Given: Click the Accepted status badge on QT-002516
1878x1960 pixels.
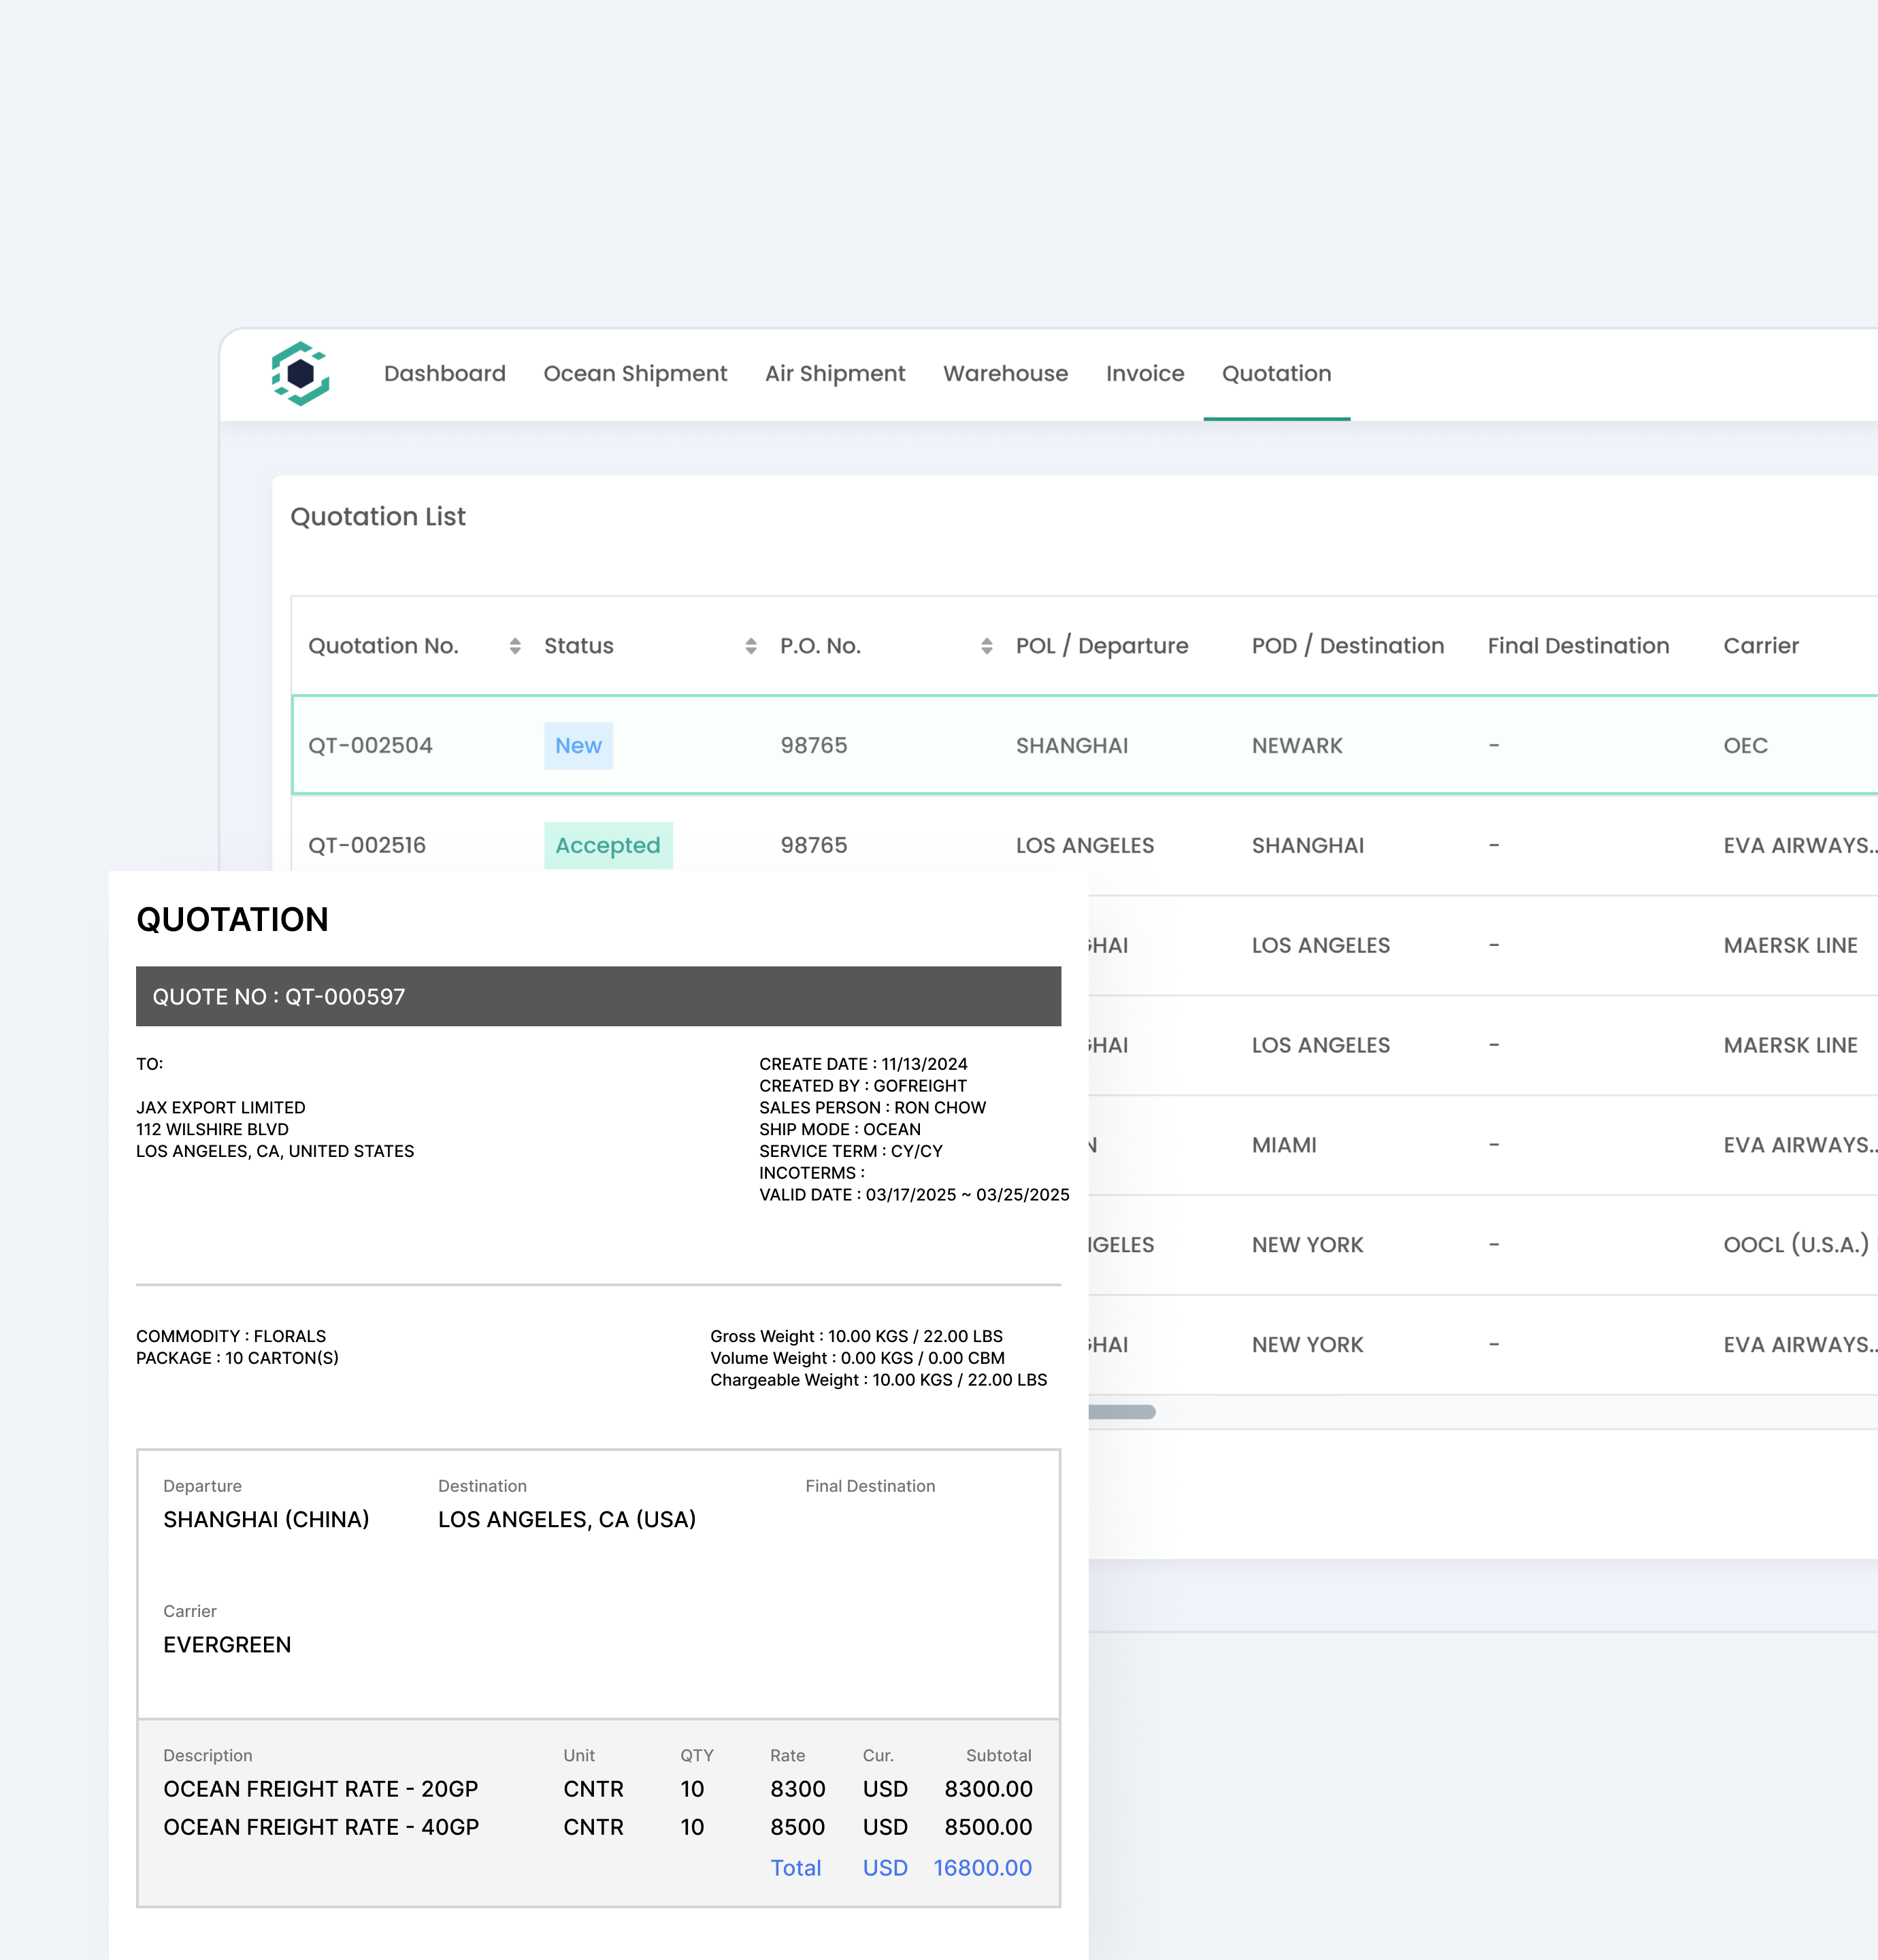Looking at the screenshot, I should [608, 845].
